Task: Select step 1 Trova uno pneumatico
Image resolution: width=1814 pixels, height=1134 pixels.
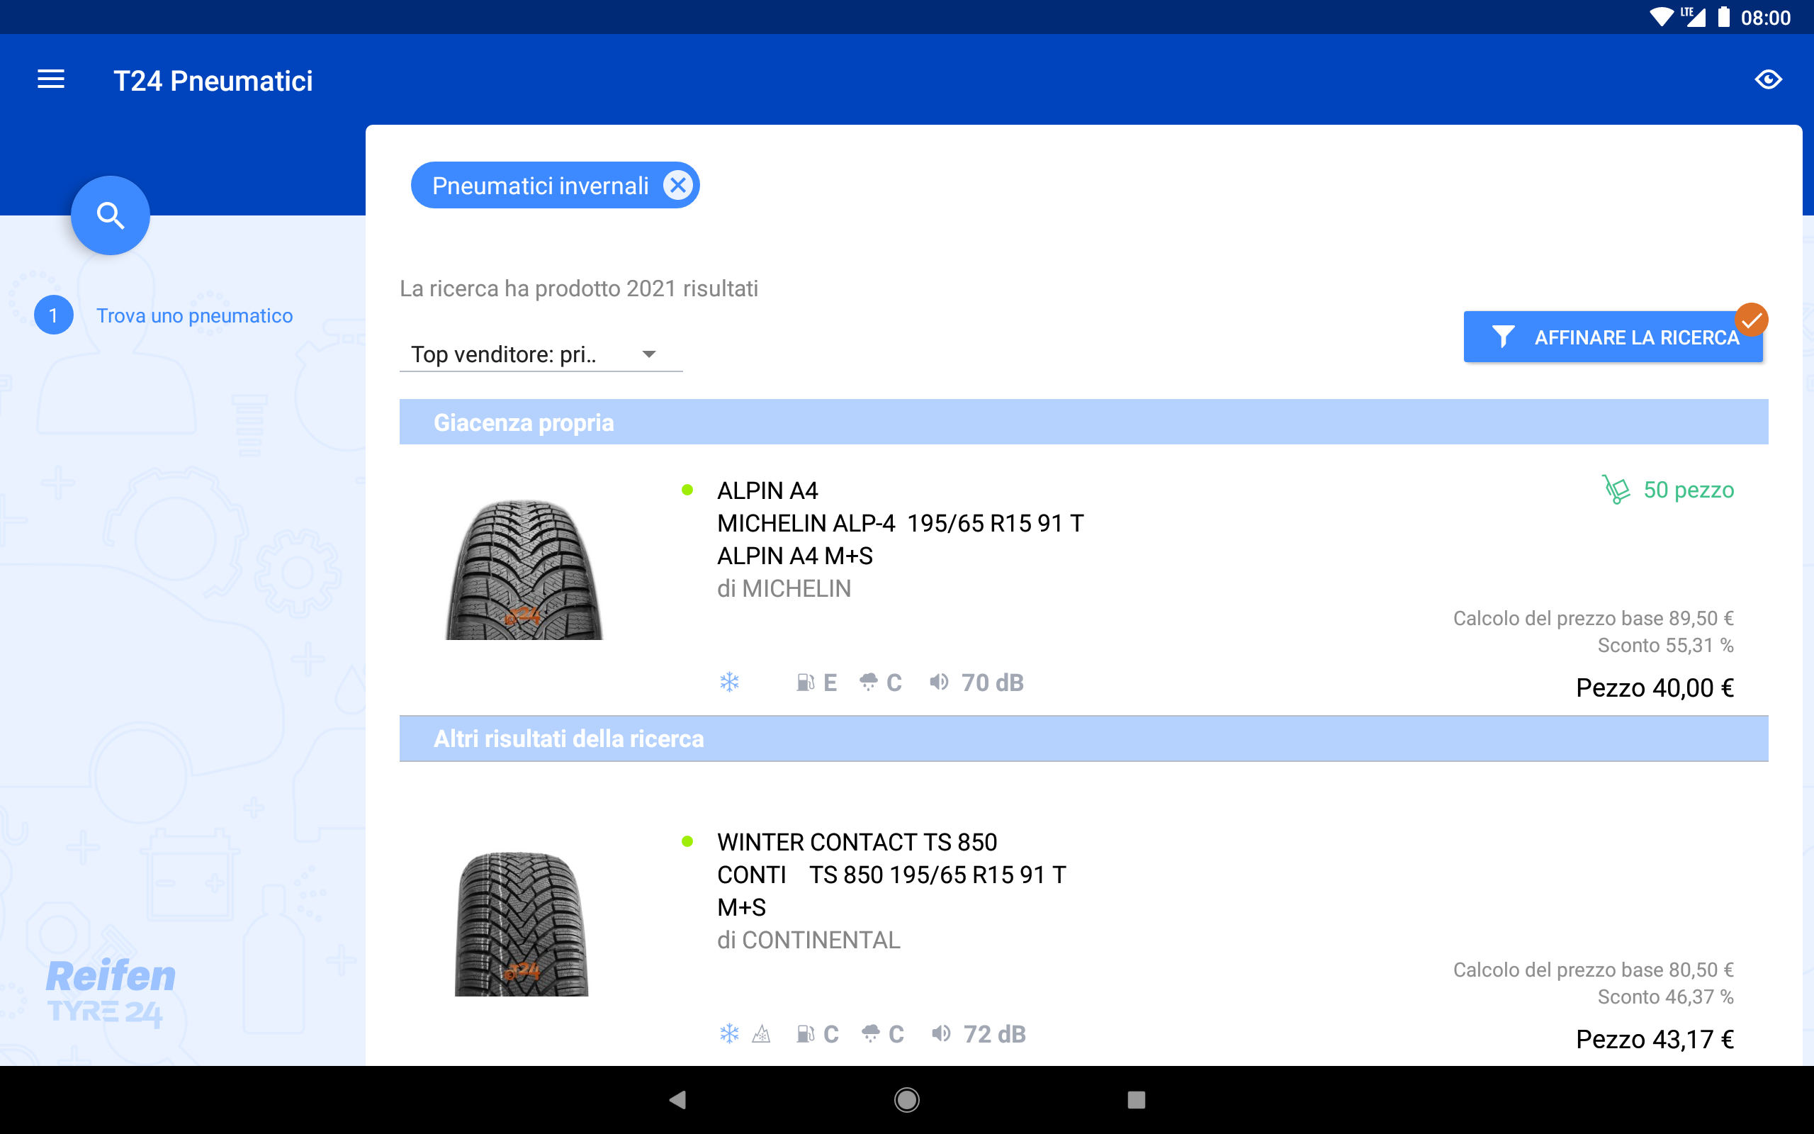Action: tap(193, 316)
